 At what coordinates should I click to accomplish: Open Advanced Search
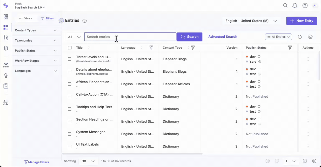point(223,37)
